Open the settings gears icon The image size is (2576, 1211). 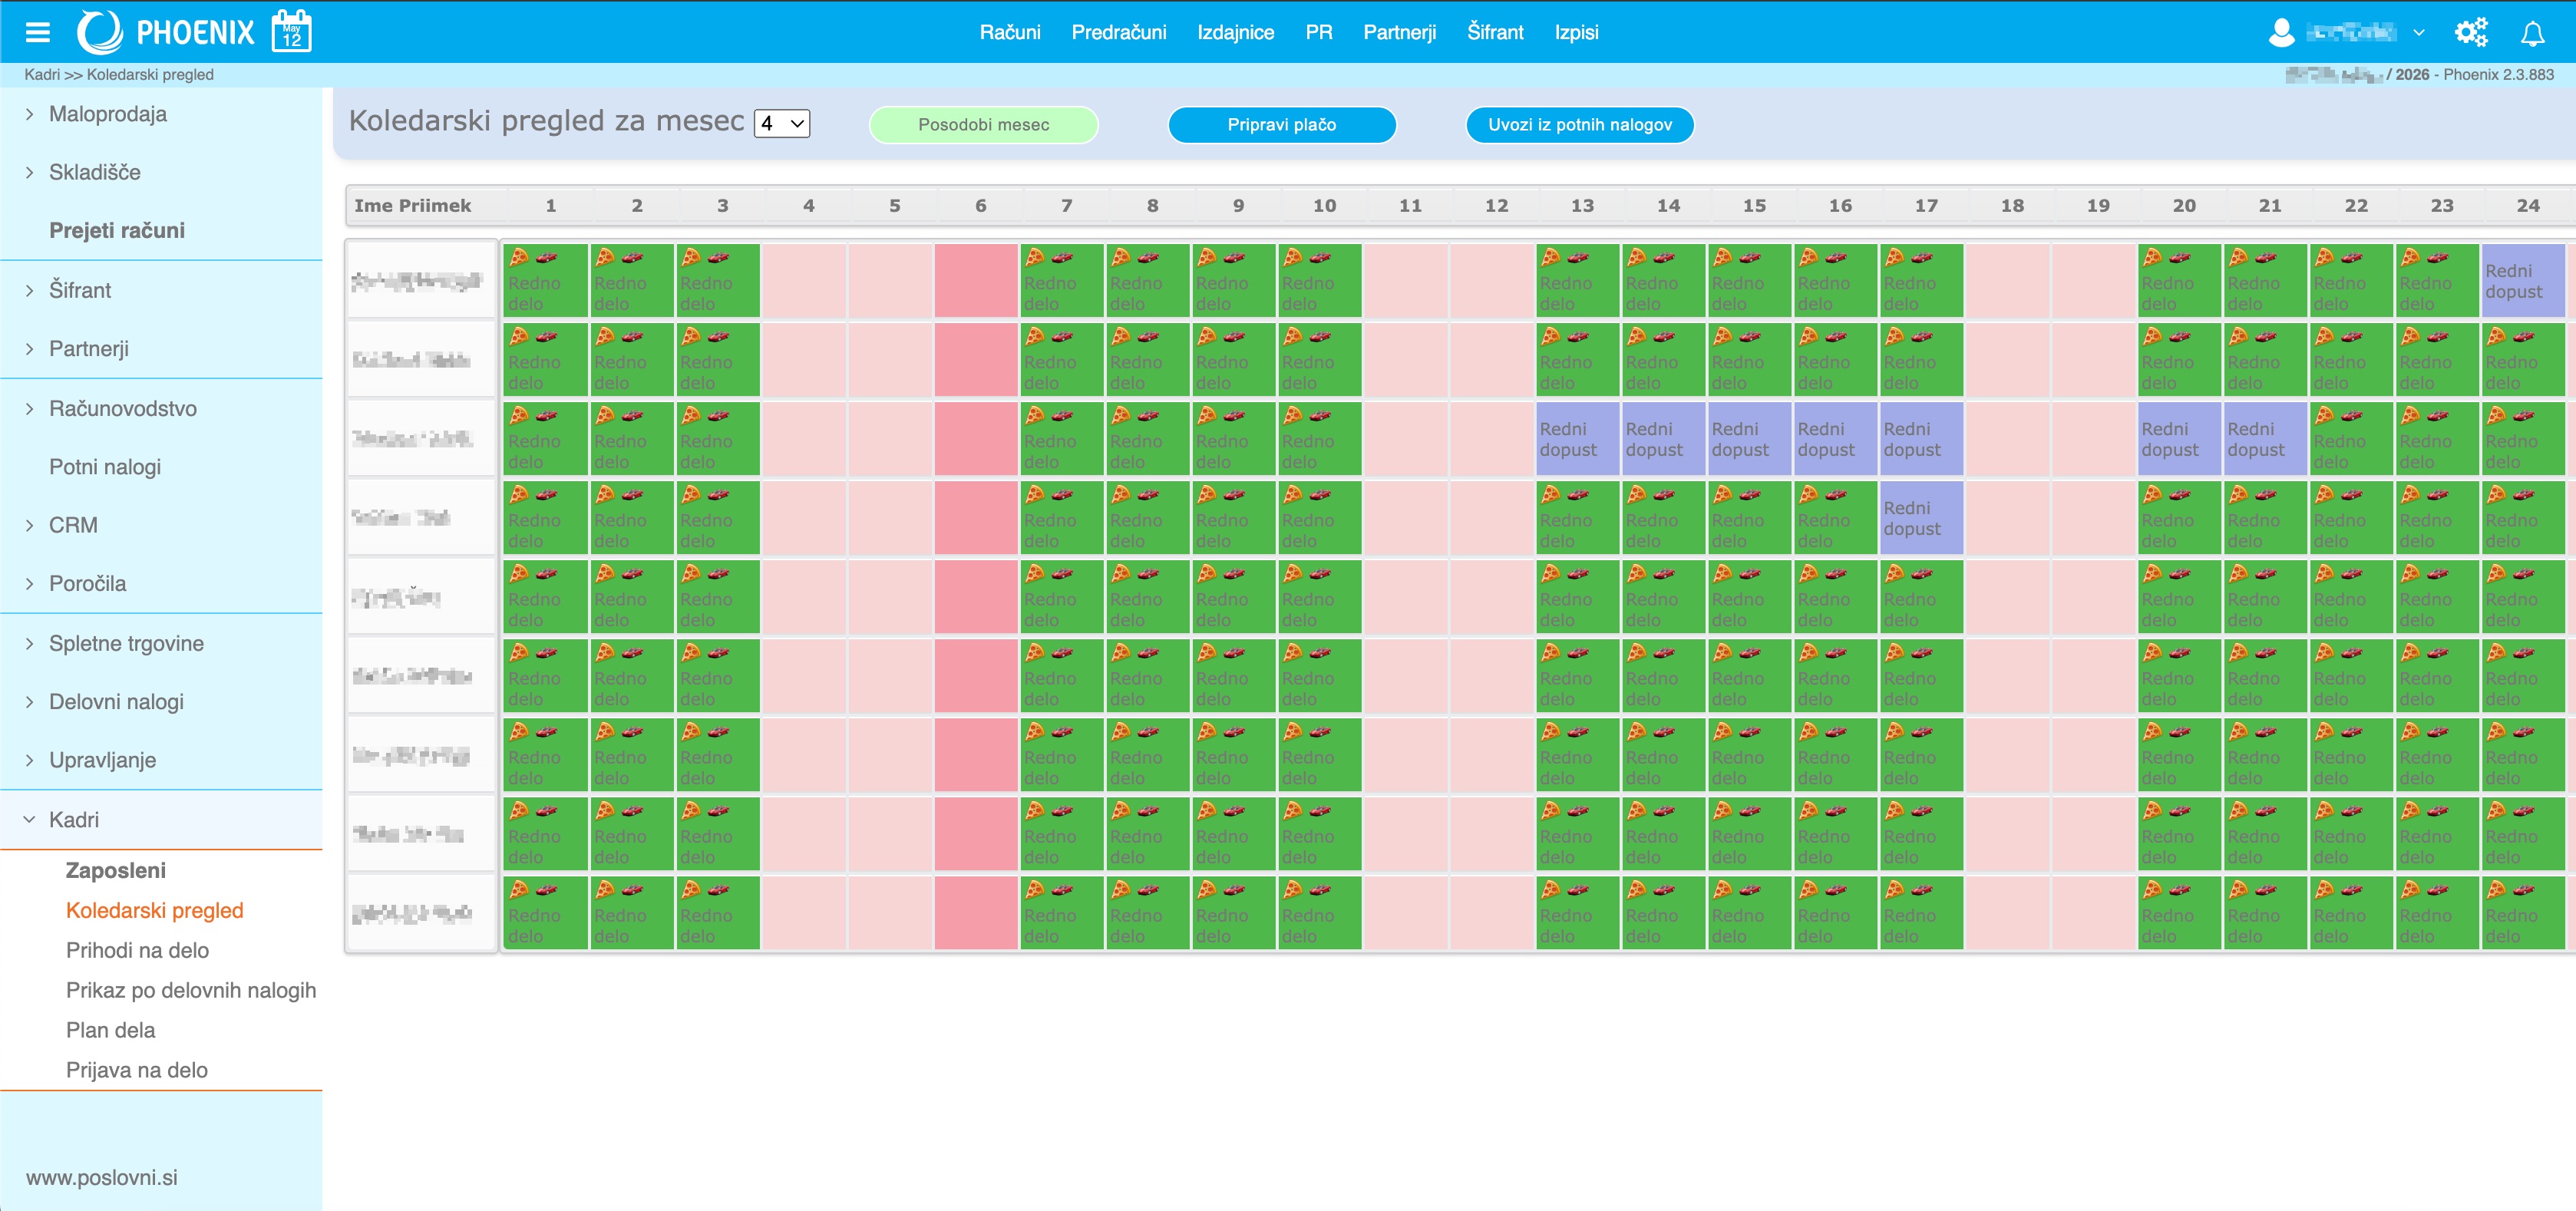(2471, 32)
